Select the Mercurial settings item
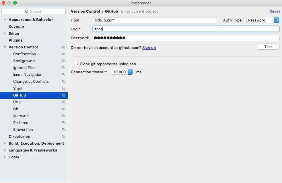 point(21,116)
